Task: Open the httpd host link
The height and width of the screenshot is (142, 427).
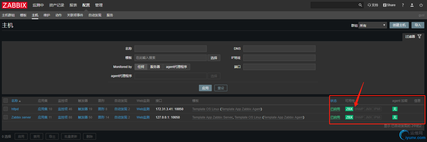Action: point(15,109)
